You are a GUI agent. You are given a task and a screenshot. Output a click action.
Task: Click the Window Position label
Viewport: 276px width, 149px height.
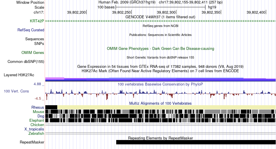pyautogui.click(x=30, y=2)
